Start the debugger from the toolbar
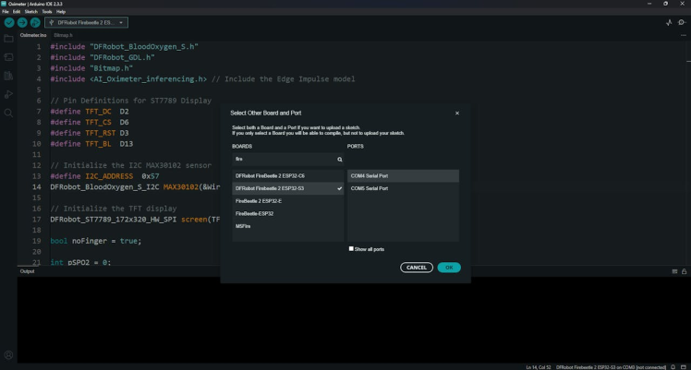691x370 pixels. (x=35, y=22)
